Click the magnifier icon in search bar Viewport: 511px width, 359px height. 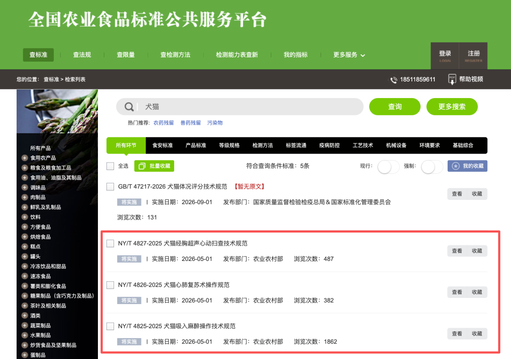pyautogui.click(x=129, y=107)
